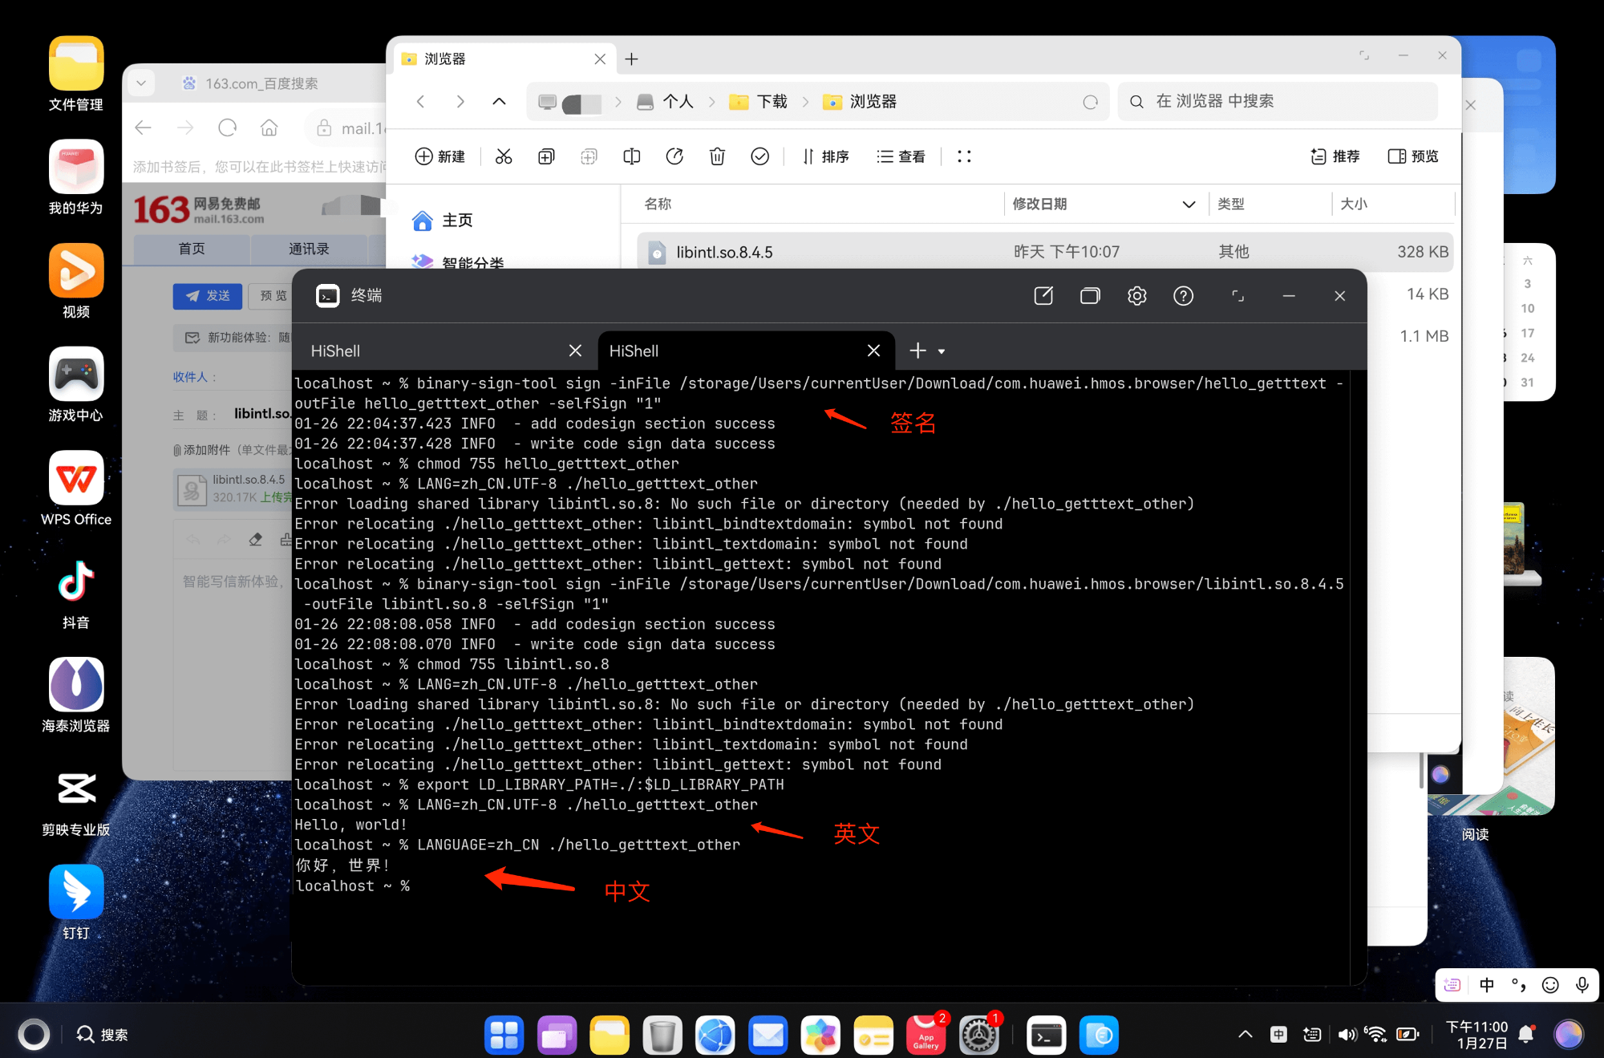Click the new-window edit icon in terminal title bar
1604x1058 pixels.
pyautogui.click(x=1043, y=296)
